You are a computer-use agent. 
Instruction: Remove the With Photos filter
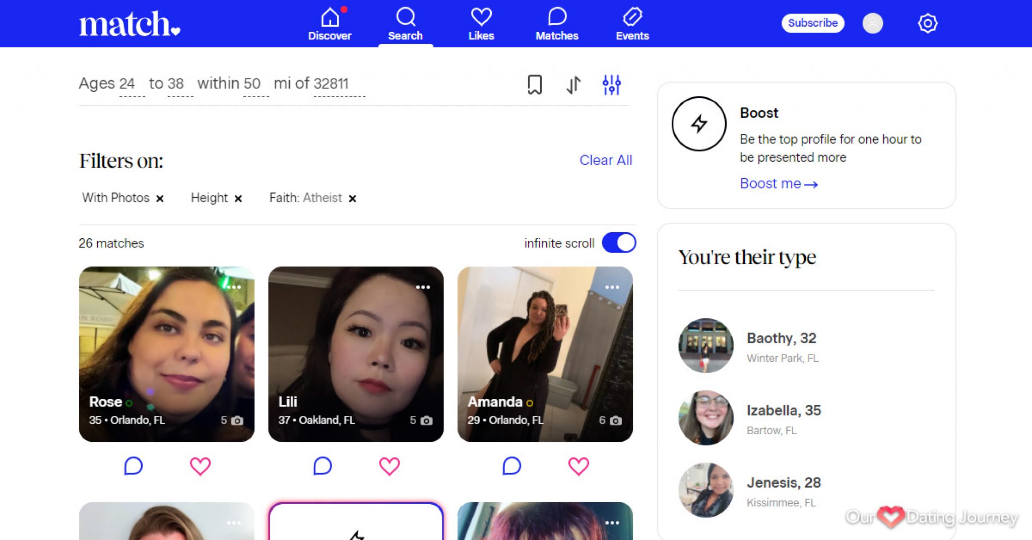(160, 198)
